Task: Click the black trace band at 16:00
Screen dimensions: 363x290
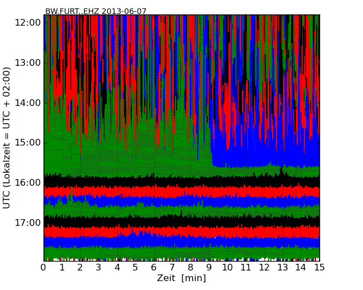Action: coord(181,182)
